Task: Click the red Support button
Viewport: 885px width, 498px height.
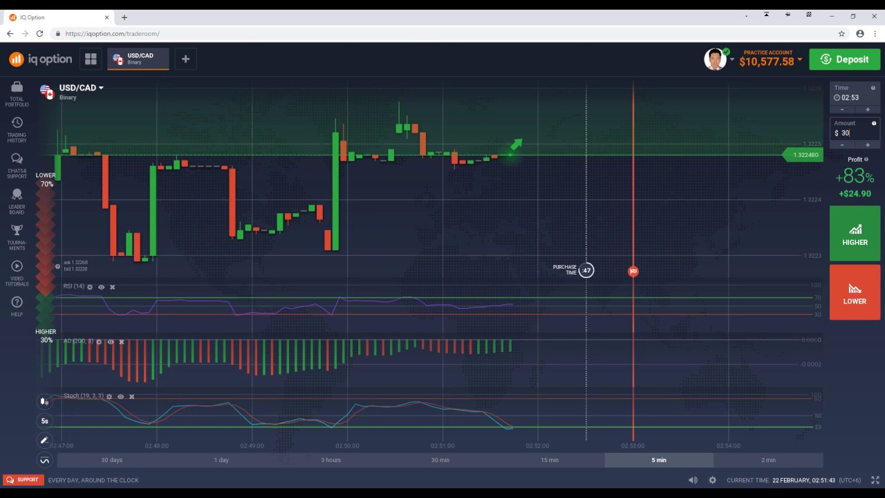Action: pos(24,479)
